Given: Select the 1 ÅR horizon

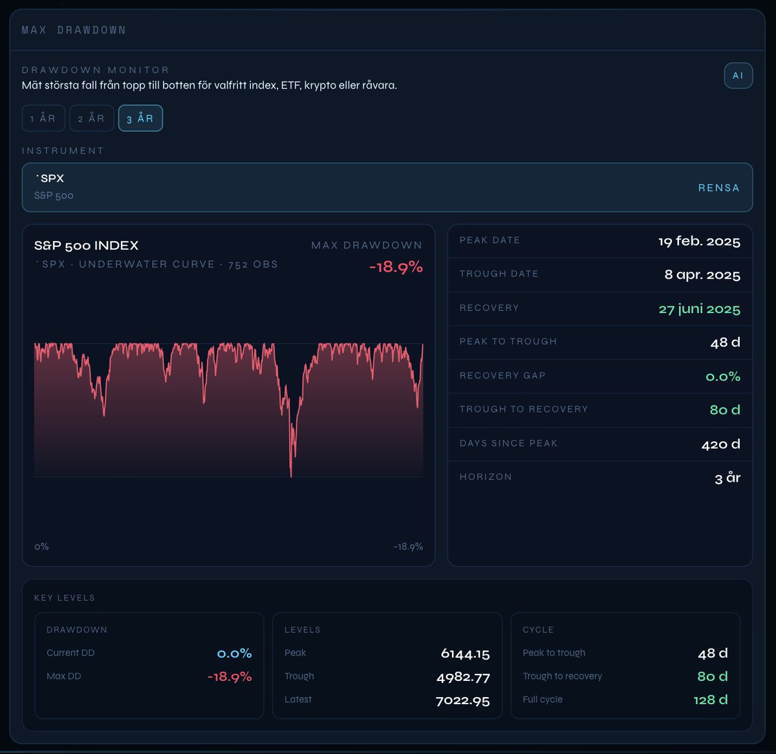Looking at the screenshot, I should pos(43,118).
